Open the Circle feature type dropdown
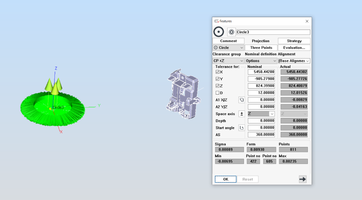362x200 pixels. pos(228,48)
